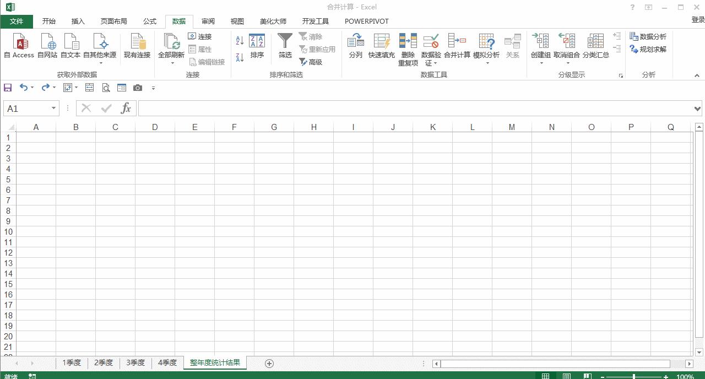Expand the formula bar
Viewport: 705px width, 379px height.
[698, 109]
